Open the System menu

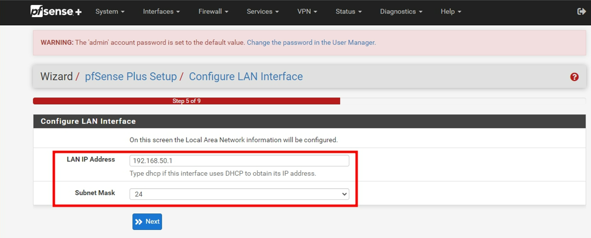(110, 12)
